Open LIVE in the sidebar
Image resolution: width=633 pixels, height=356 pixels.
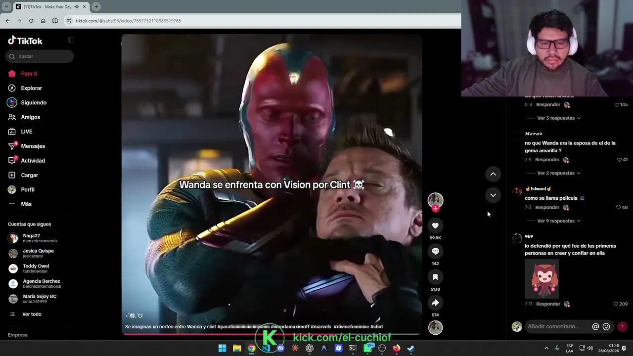26,132
